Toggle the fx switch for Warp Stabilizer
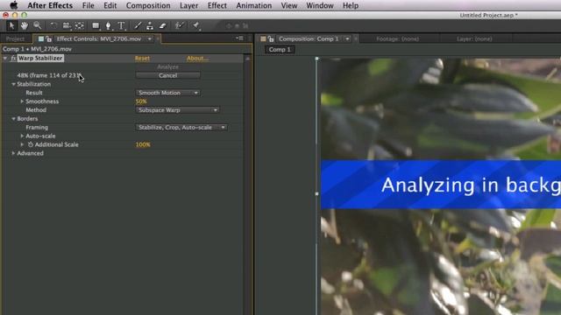The image size is (561, 315). pos(13,59)
